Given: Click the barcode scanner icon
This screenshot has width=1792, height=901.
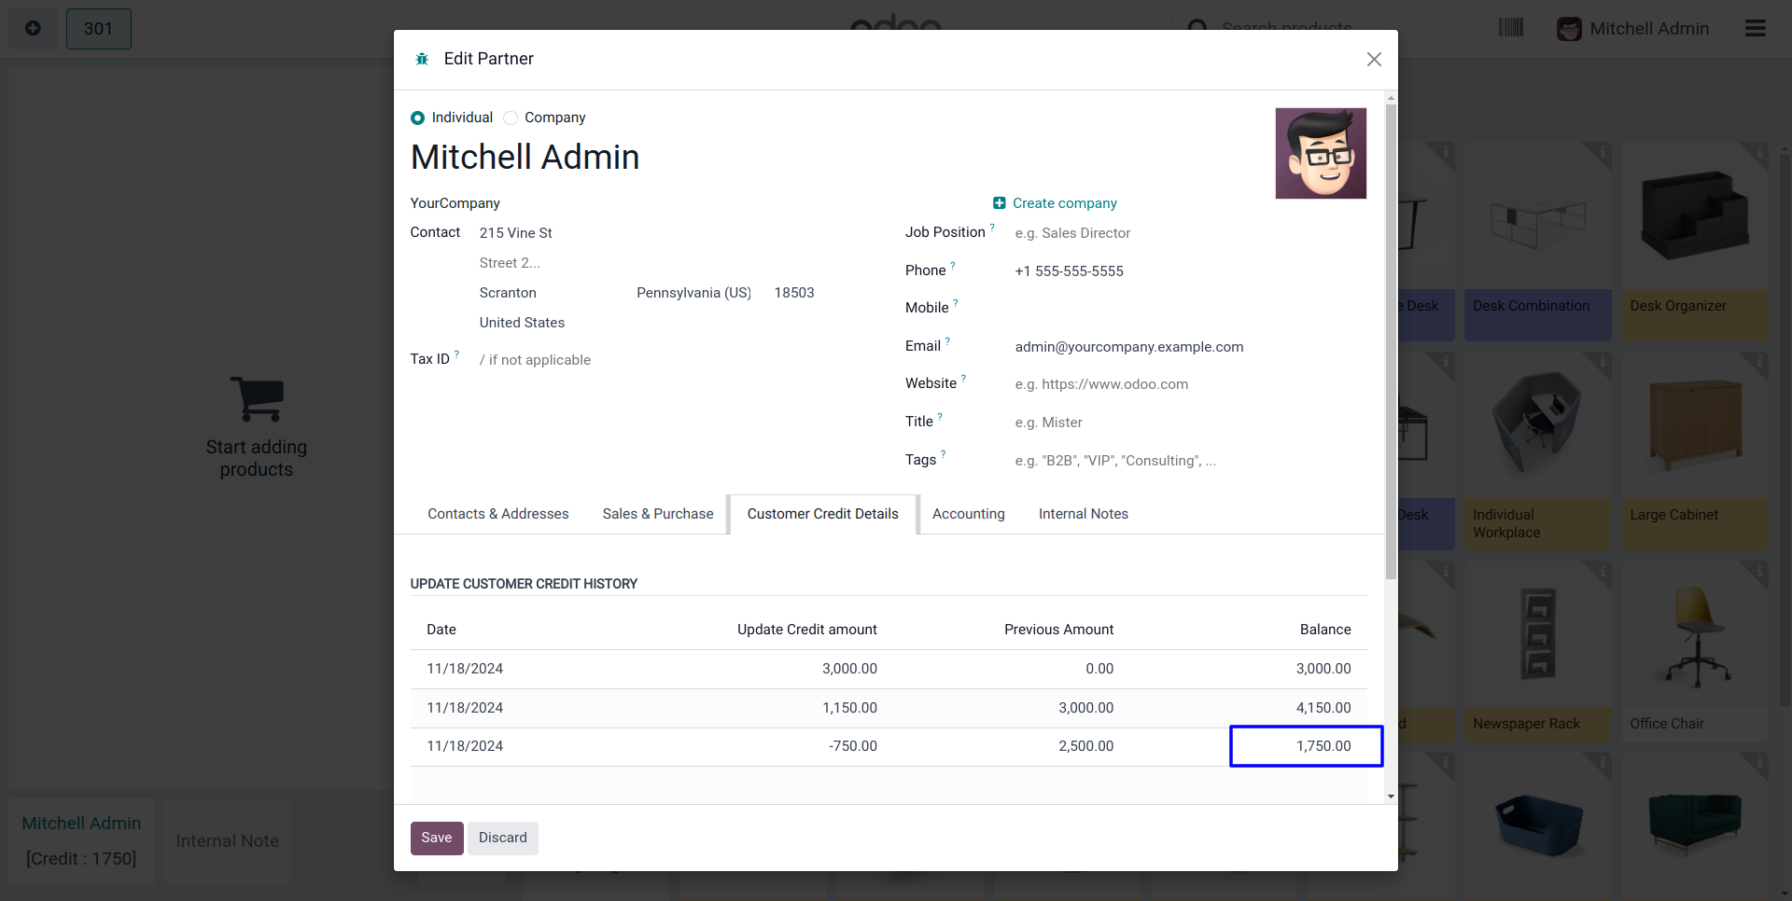Looking at the screenshot, I should 1510,28.
